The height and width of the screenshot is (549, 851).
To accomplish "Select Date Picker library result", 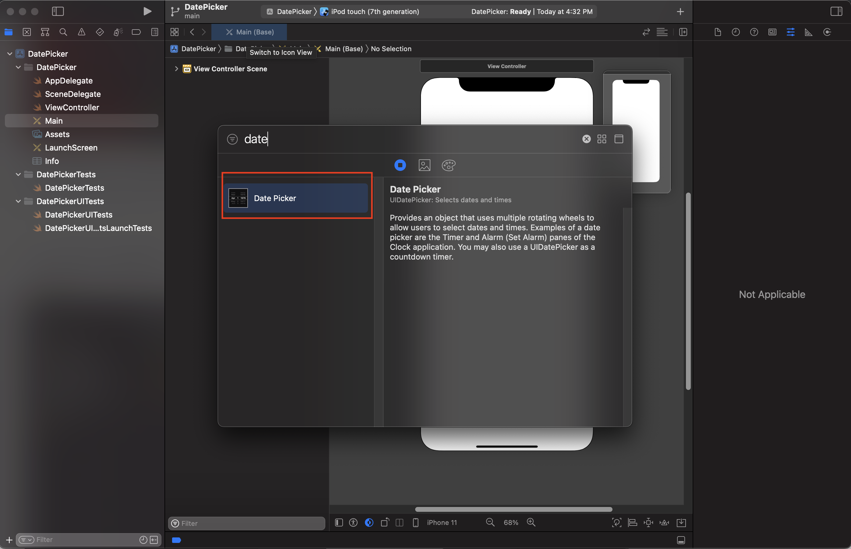I will 296,198.
